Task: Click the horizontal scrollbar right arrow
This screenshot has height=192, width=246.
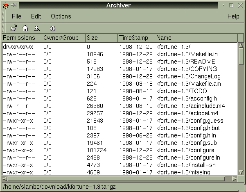Action: coord(235,178)
